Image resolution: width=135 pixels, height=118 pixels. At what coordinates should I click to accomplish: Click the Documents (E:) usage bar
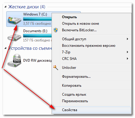(x=37, y=36)
